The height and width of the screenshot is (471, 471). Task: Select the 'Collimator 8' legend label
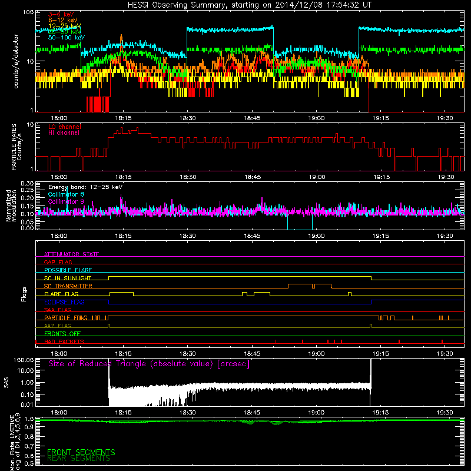[66, 194]
